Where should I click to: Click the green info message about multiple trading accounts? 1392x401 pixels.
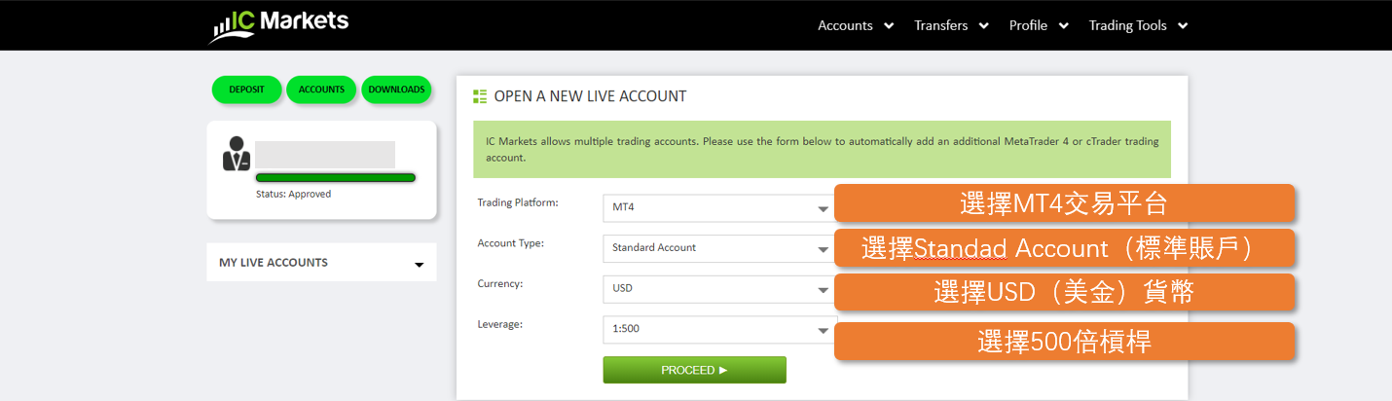point(823,149)
